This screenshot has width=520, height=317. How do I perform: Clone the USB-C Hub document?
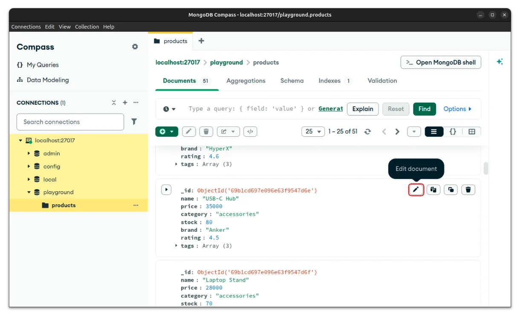(451, 190)
